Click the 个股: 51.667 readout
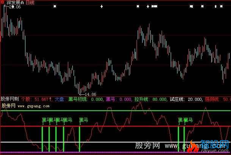This screenshot has width=231, height=155. tap(35, 99)
